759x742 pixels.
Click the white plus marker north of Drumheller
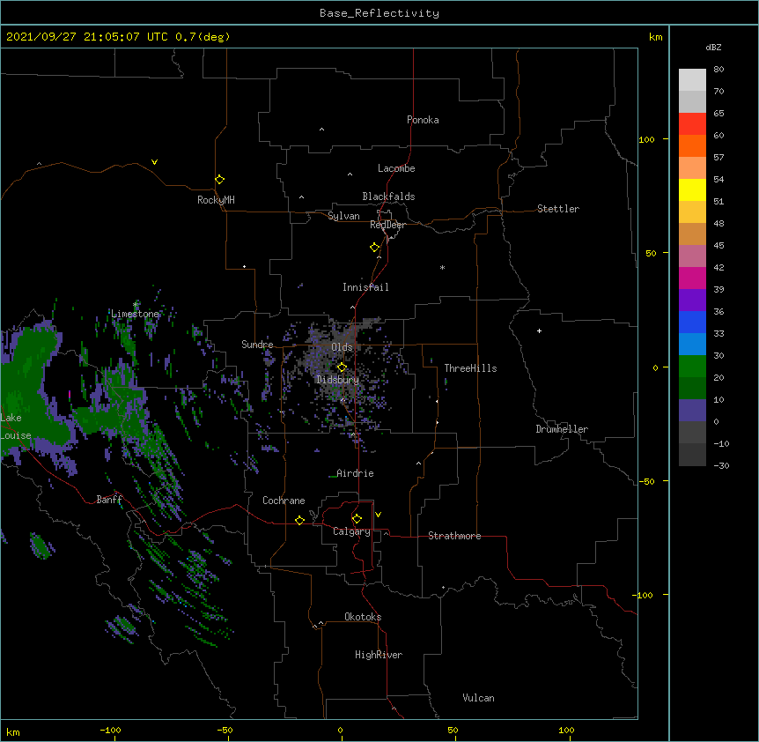point(539,330)
